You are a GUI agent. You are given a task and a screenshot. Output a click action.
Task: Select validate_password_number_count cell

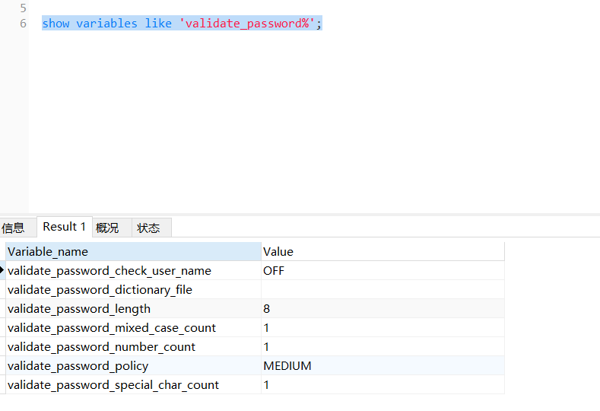134,346
